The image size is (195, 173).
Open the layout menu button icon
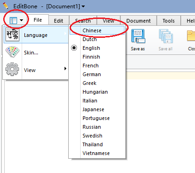point(13,20)
